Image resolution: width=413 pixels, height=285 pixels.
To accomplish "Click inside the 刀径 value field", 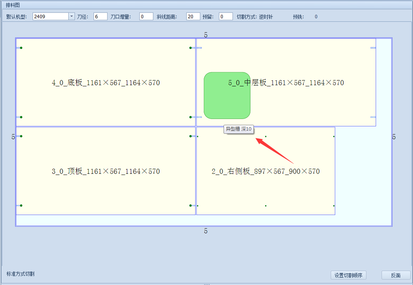I will (99, 16).
